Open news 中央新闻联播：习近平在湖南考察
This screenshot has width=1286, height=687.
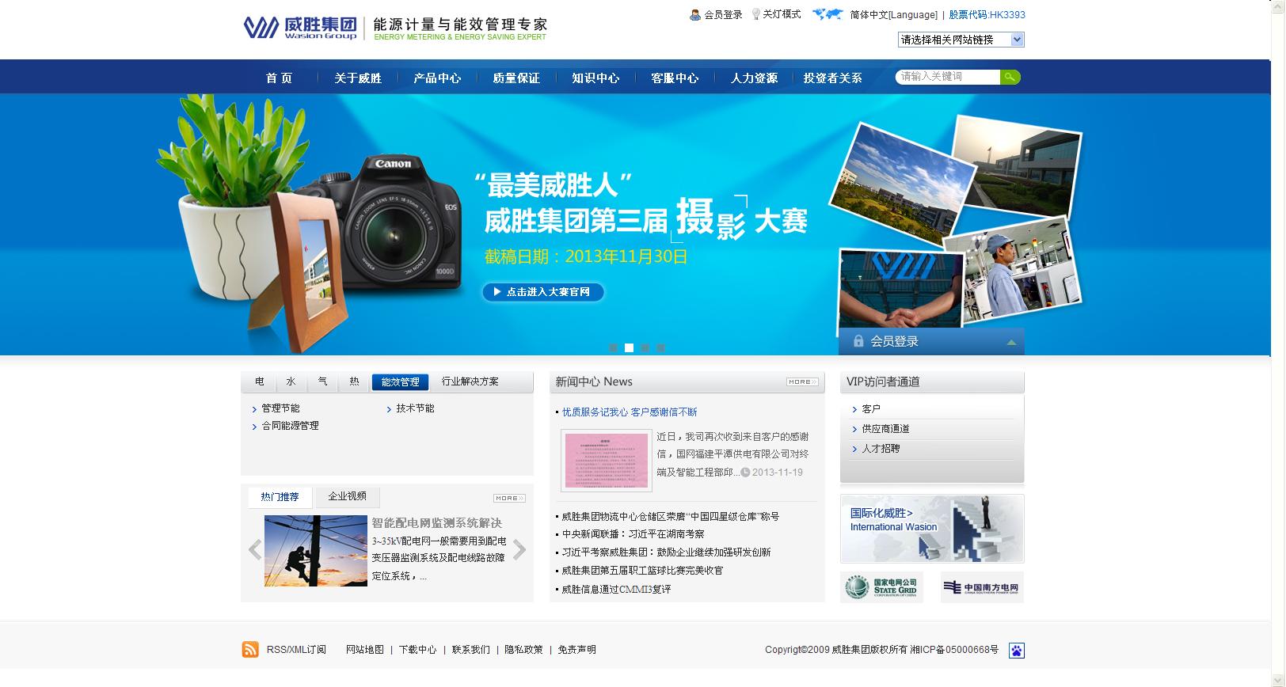633,534
